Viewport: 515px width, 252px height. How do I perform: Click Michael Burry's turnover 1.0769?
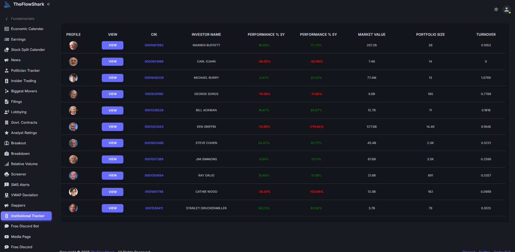coord(486,78)
